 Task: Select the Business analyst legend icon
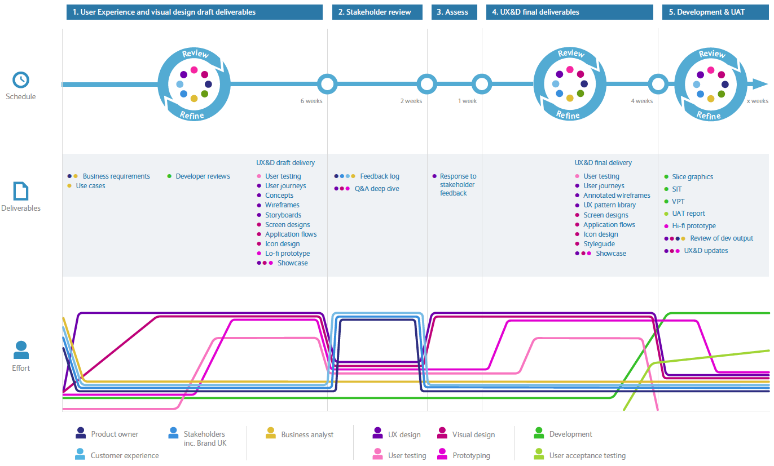click(x=271, y=433)
